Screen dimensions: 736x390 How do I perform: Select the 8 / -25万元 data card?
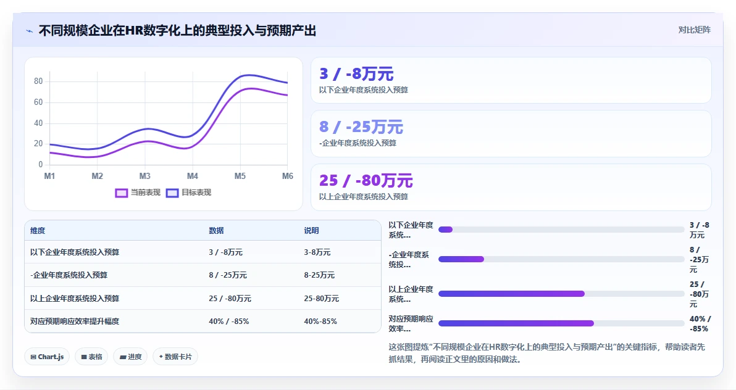click(x=511, y=134)
